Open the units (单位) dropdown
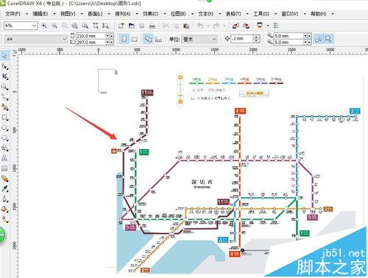The width and height of the screenshot is (368, 278). click(x=214, y=39)
